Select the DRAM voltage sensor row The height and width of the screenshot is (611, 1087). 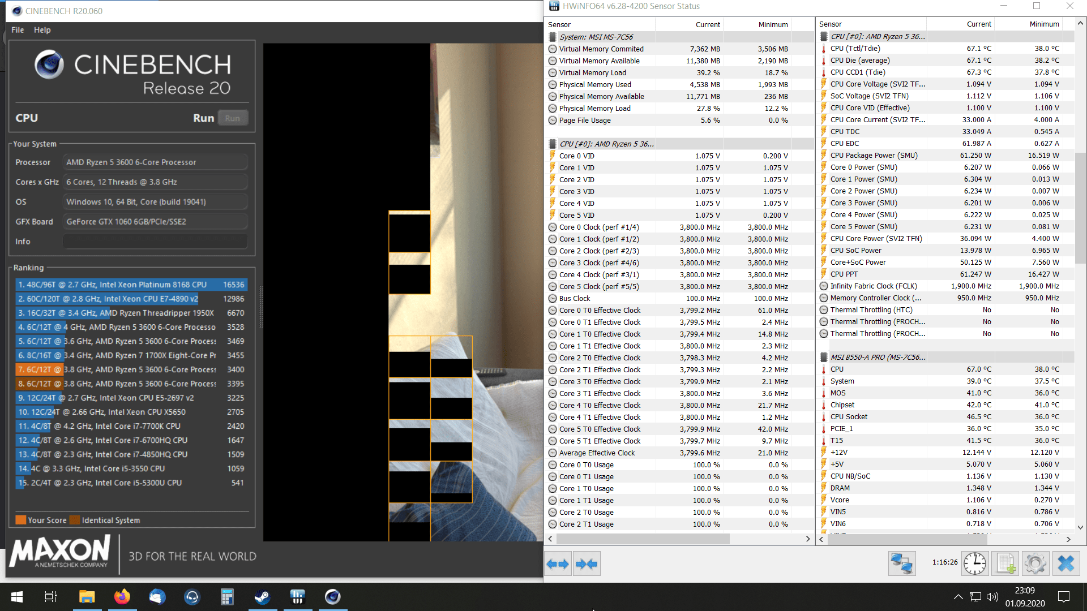[x=945, y=488]
